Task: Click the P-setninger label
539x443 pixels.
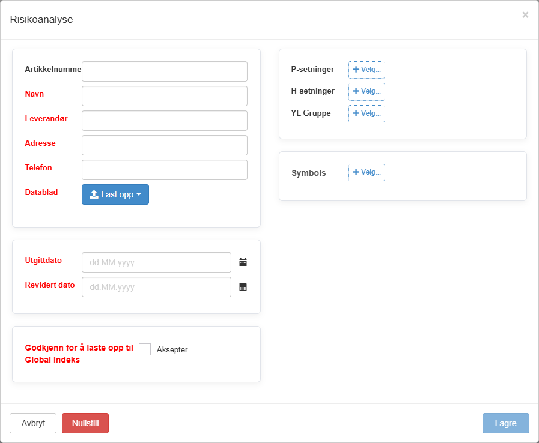Action: point(312,70)
